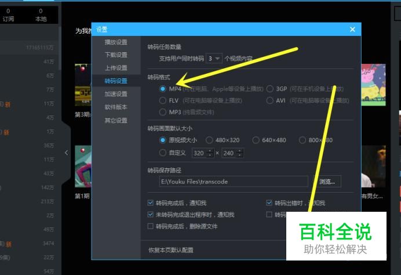Image resolution: width=401 pixels, height=275 pixels.
Task: Open the 订阅 counter in the main window
Action: point(9,15)
